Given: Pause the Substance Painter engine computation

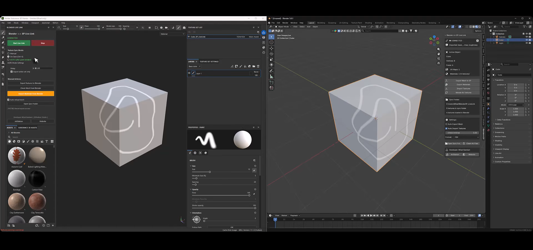Looking at the screenshot, I should point(150,27).
